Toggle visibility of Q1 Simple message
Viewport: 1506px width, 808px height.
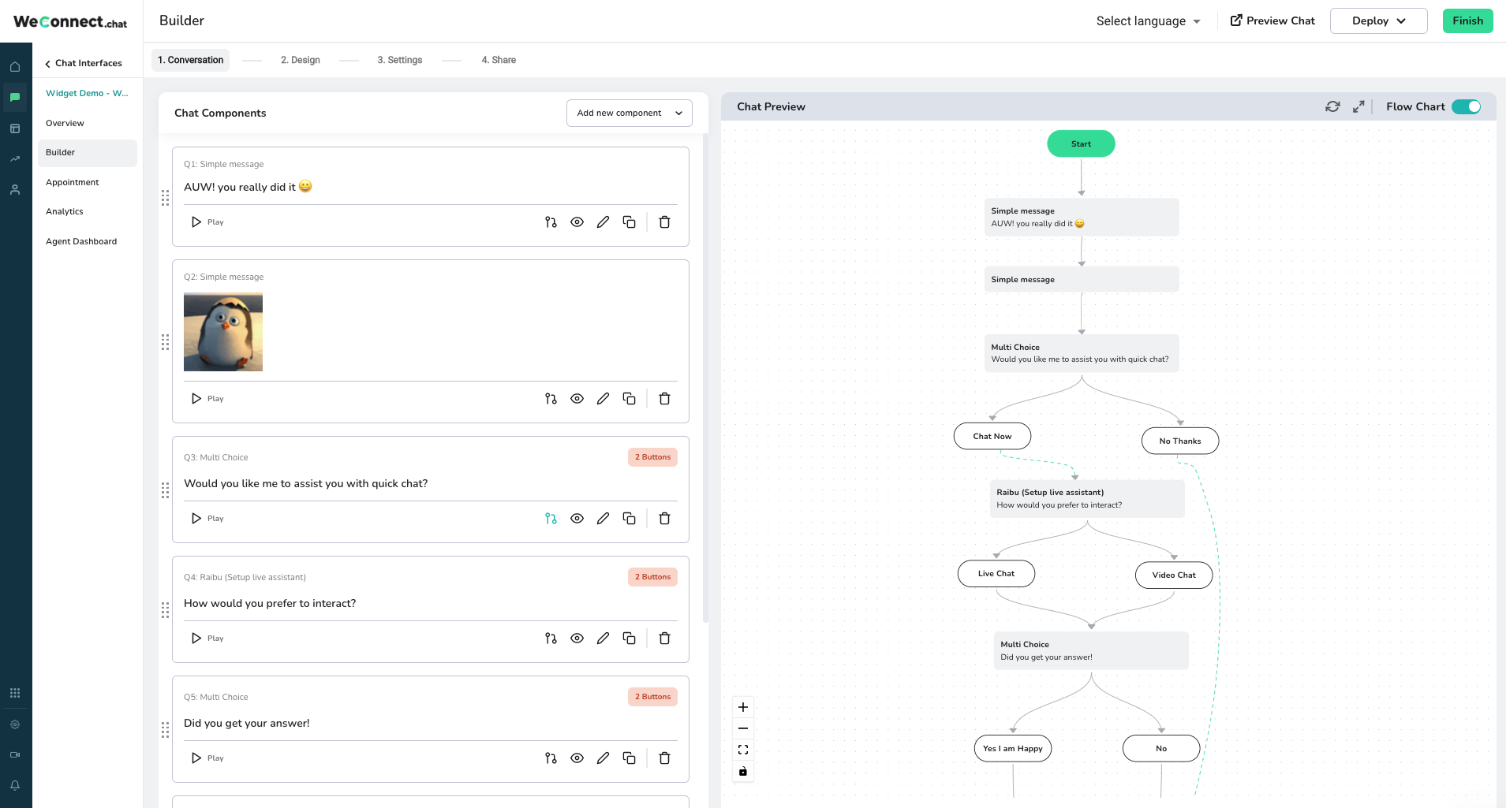(x=577, y=222)
